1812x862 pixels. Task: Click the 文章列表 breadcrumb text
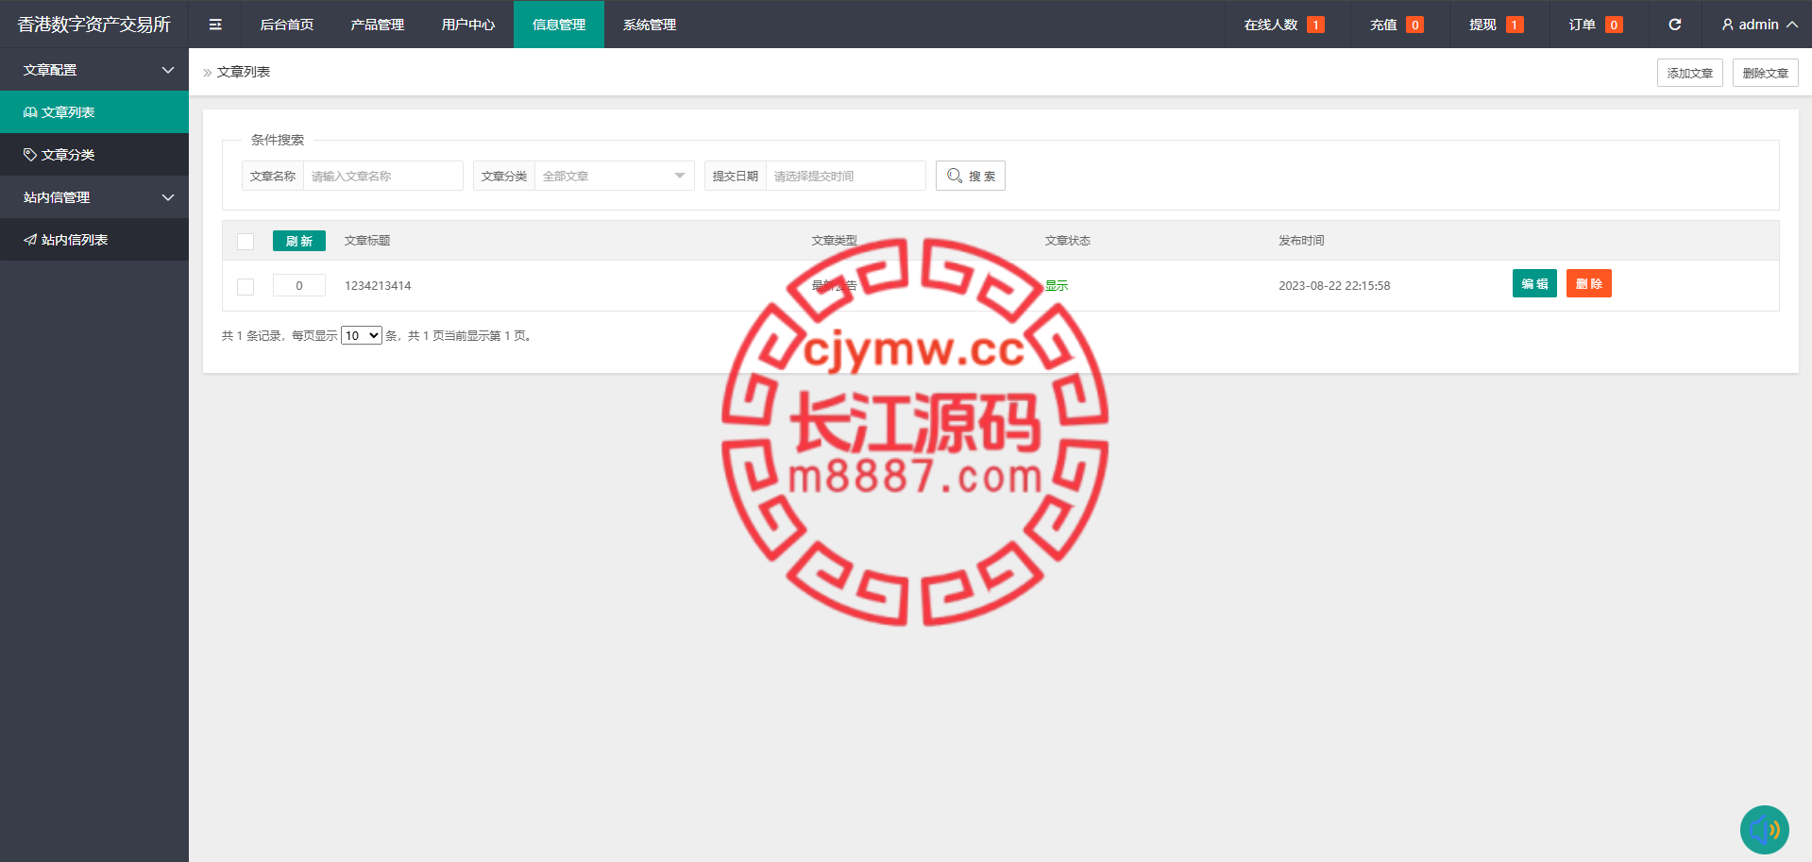point(244,72)
